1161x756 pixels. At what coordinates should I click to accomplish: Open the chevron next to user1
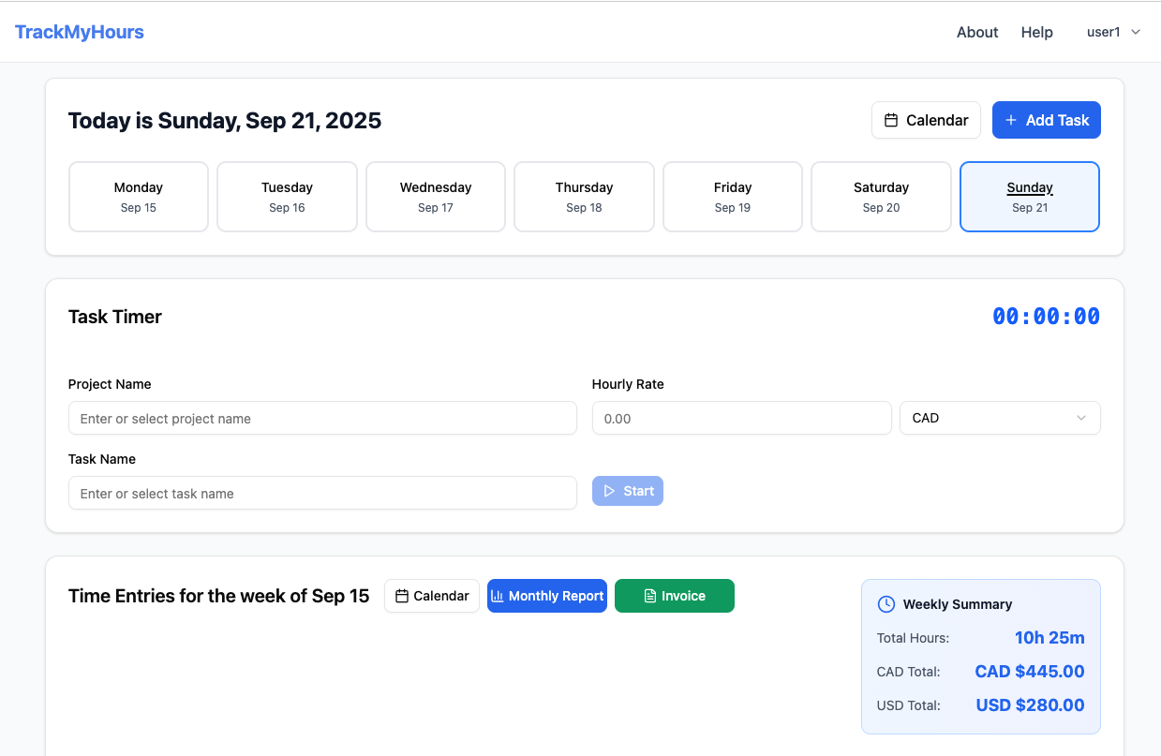[x=1135, y=32]
